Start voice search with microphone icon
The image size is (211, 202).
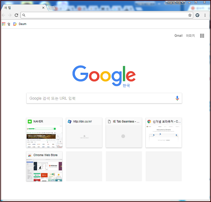[x=177, y=98]
